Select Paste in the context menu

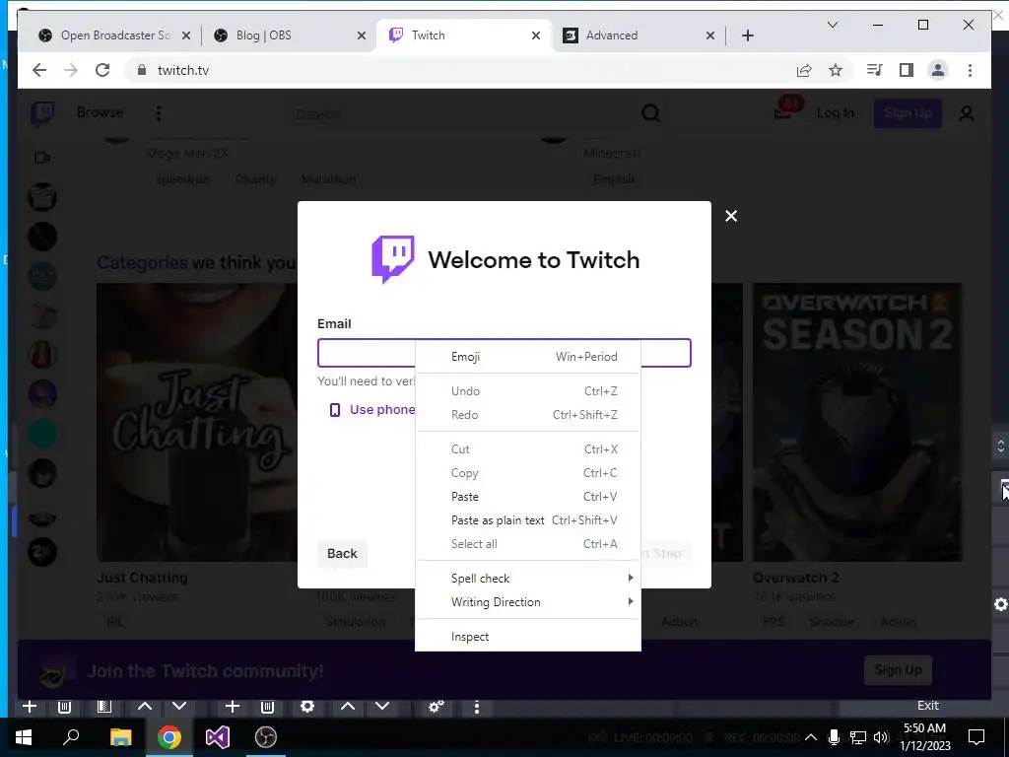click(x=528, y=497)
